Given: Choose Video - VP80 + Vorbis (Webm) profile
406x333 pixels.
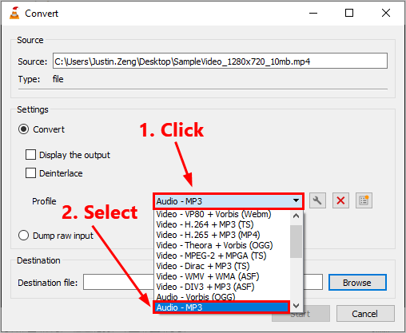Looking at the screenshot, I should pos(222,214).
